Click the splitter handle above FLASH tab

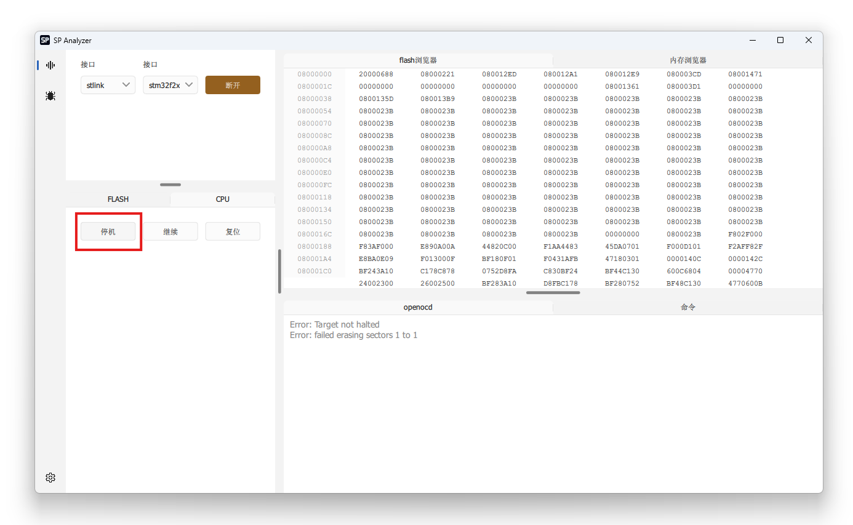(170, 185)
